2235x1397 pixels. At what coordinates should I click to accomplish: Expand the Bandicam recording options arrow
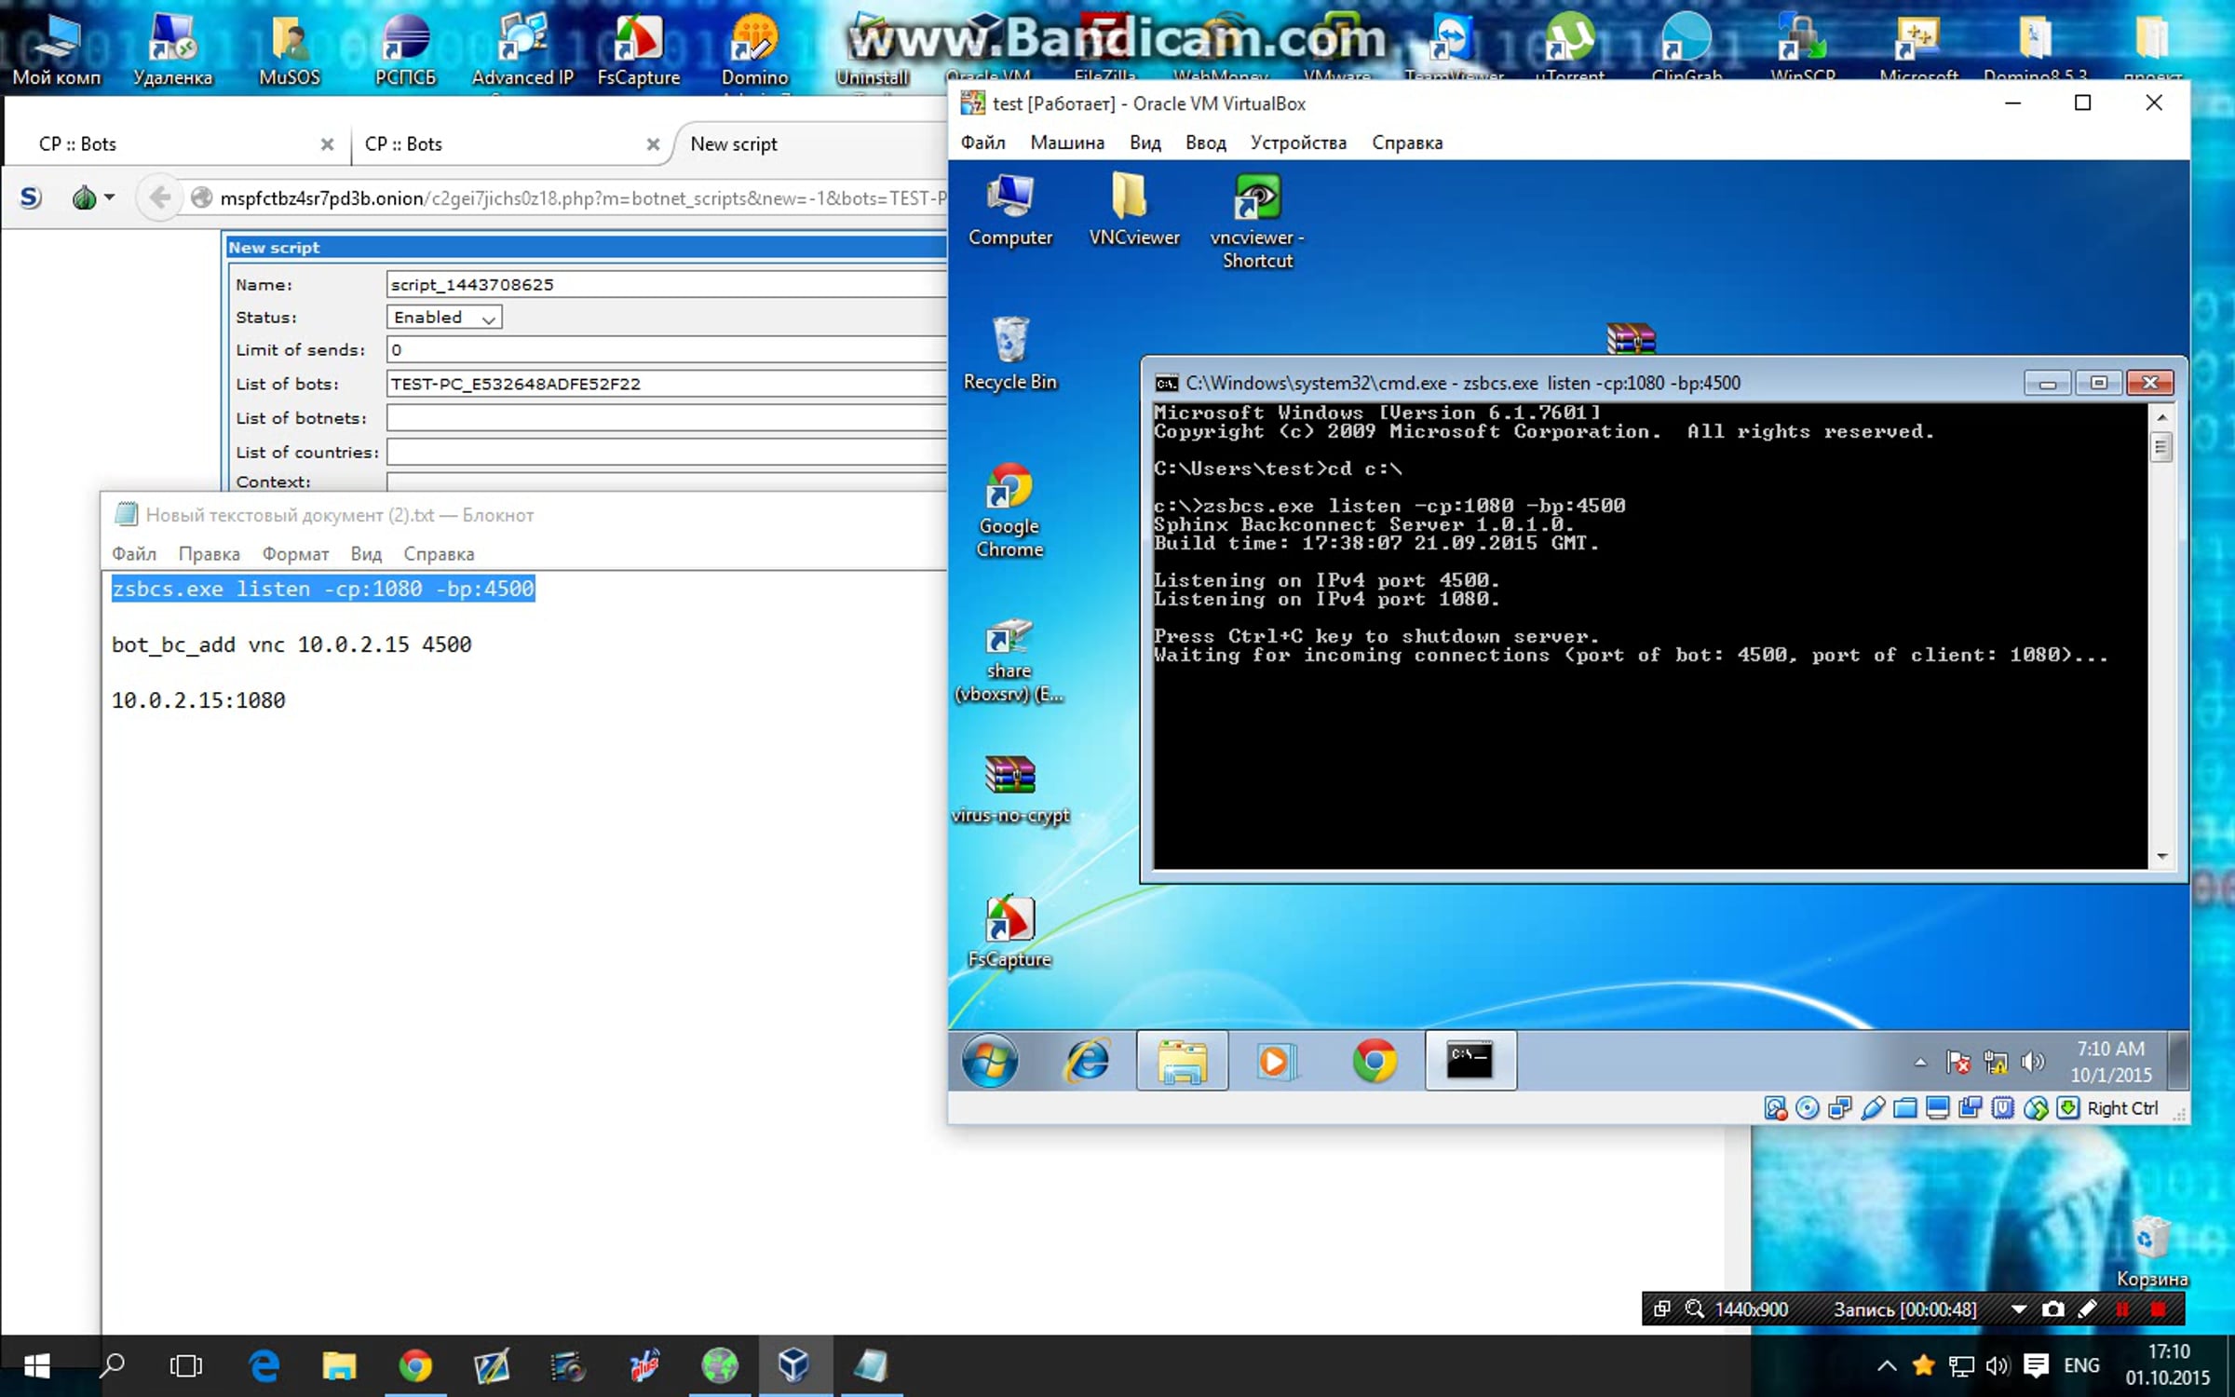click(x=2018, y=1309)
